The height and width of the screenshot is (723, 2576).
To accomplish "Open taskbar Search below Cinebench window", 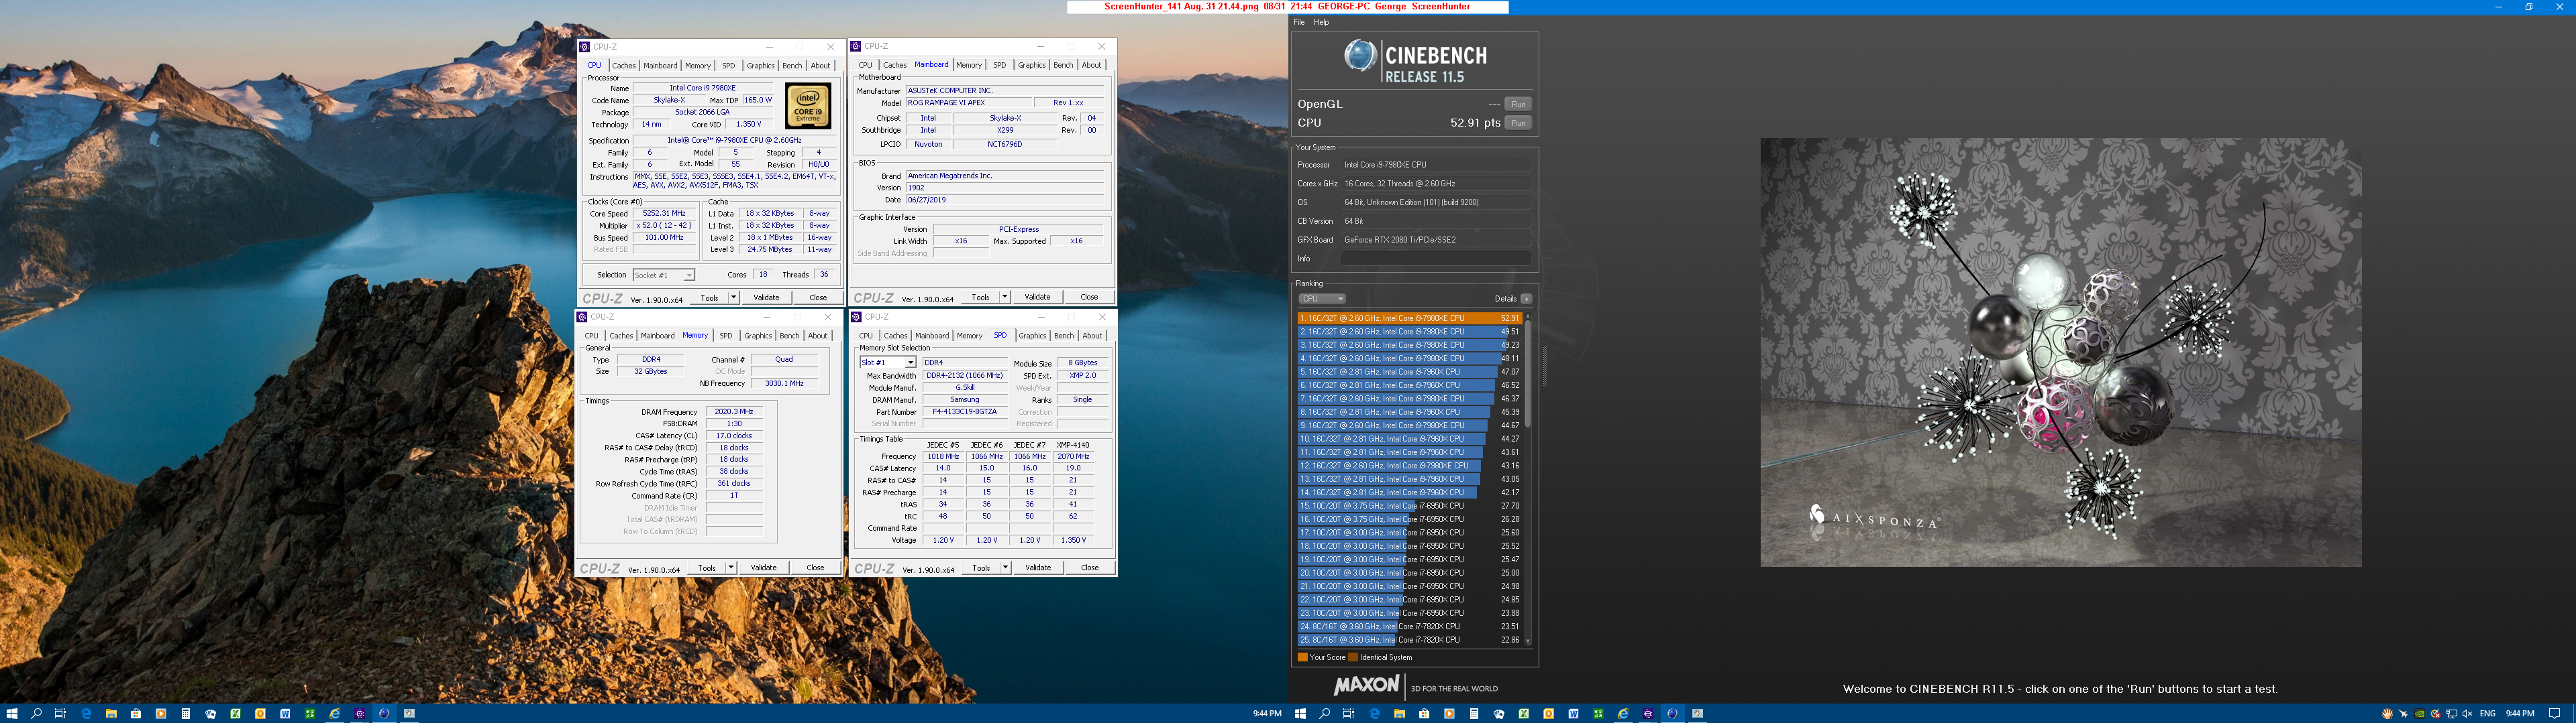I will point(1324,713).
